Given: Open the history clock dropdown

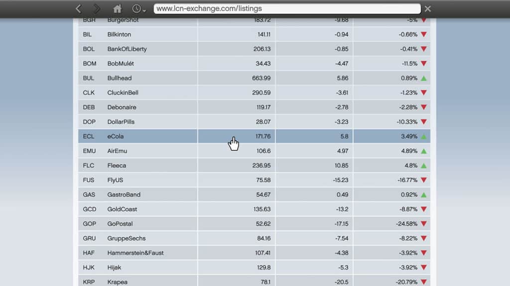Looking at the screenshot, I should pos(138,9).
